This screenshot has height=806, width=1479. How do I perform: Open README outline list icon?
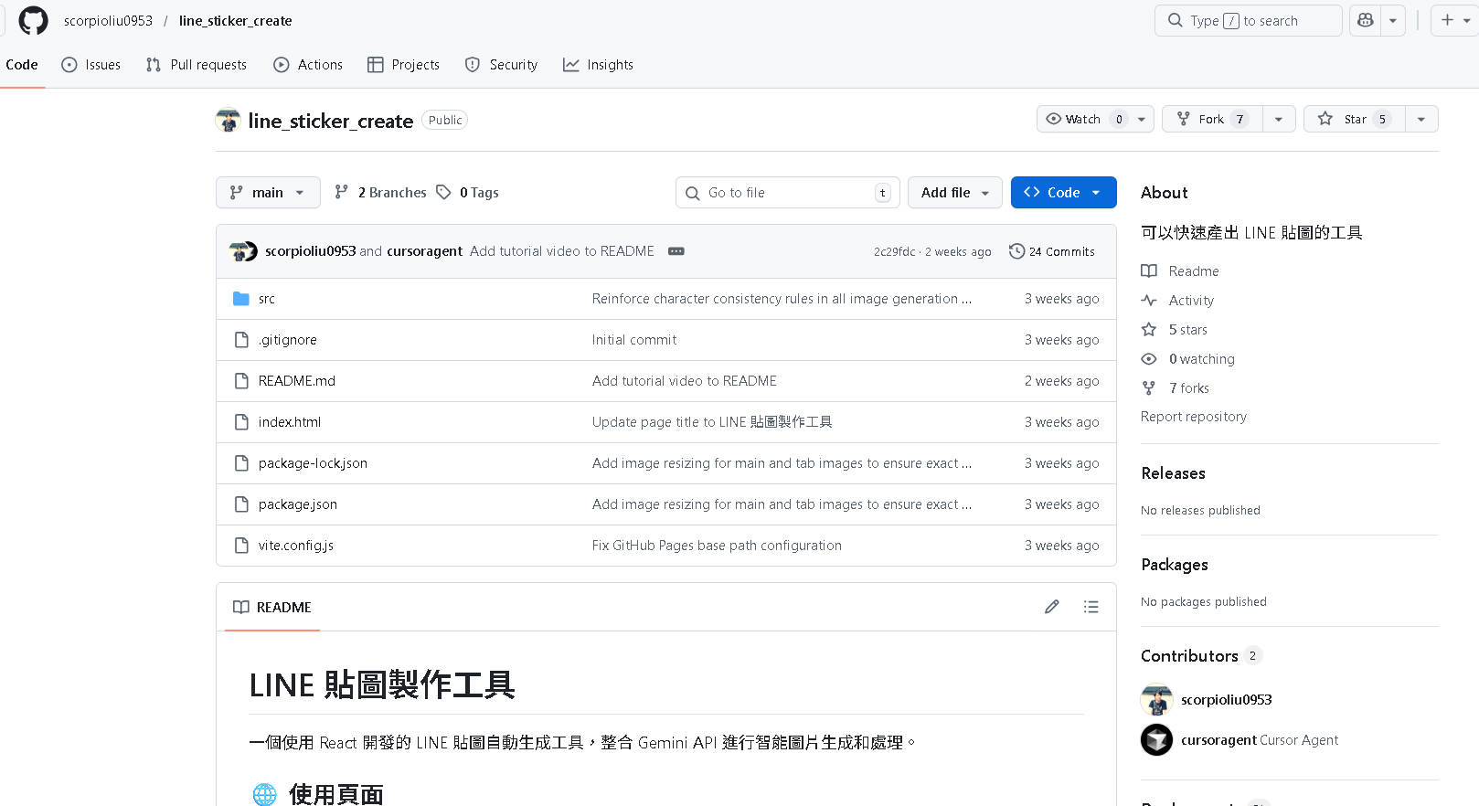tap(1091, 607)
